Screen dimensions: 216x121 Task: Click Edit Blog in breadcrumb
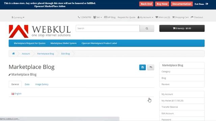(x=65, y=54)
